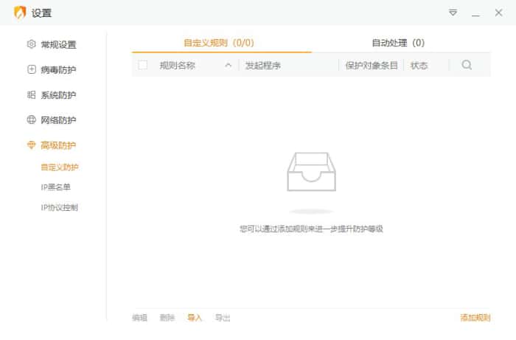Select 自定义防护 sub-item
The height and width of the screenshot is (340, 516).
click(60, 167)
